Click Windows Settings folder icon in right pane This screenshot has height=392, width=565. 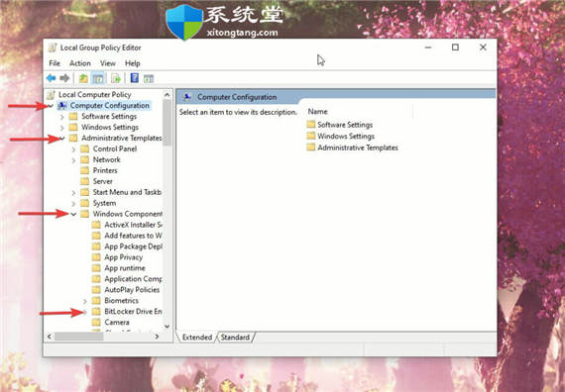(311, 136)
